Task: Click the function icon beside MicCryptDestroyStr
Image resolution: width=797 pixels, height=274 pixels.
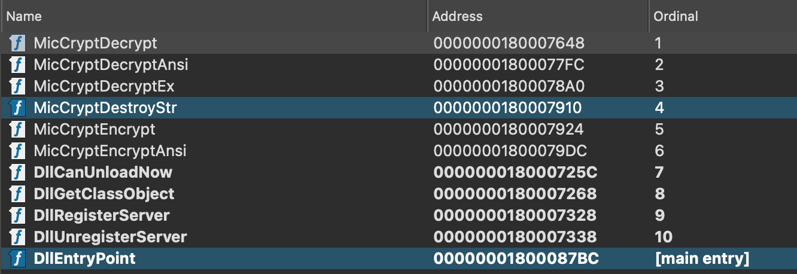Action: (17, 108)
